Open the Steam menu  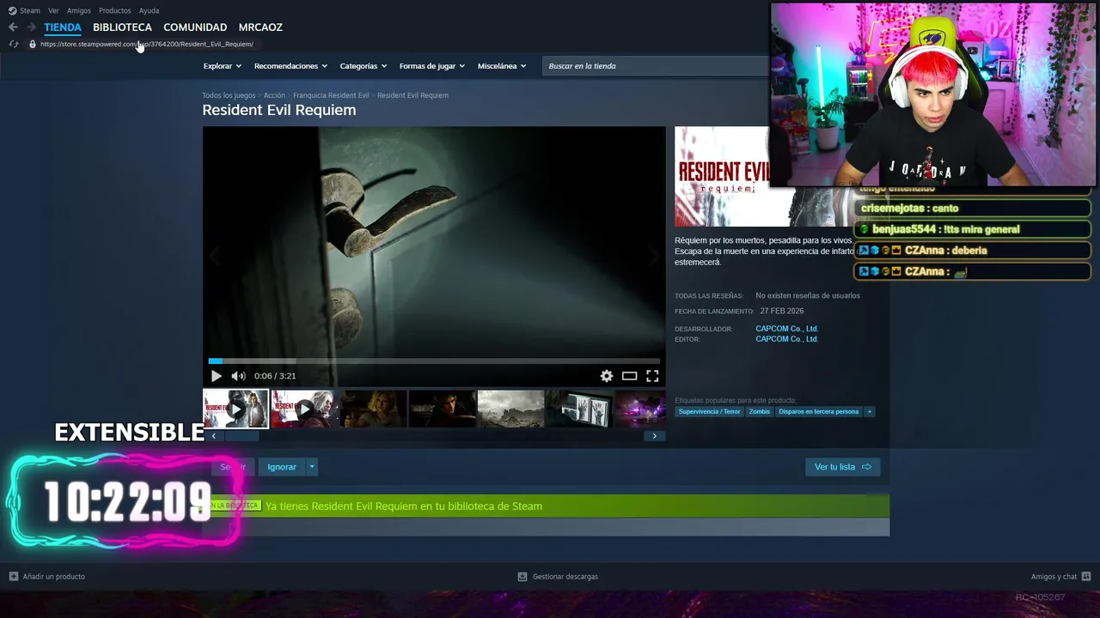click(x=30, y=10)
